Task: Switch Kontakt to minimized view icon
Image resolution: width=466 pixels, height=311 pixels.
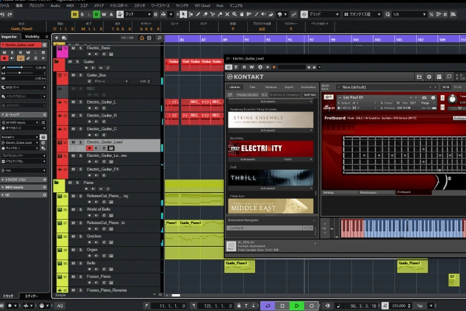Action: click(449, 77)
